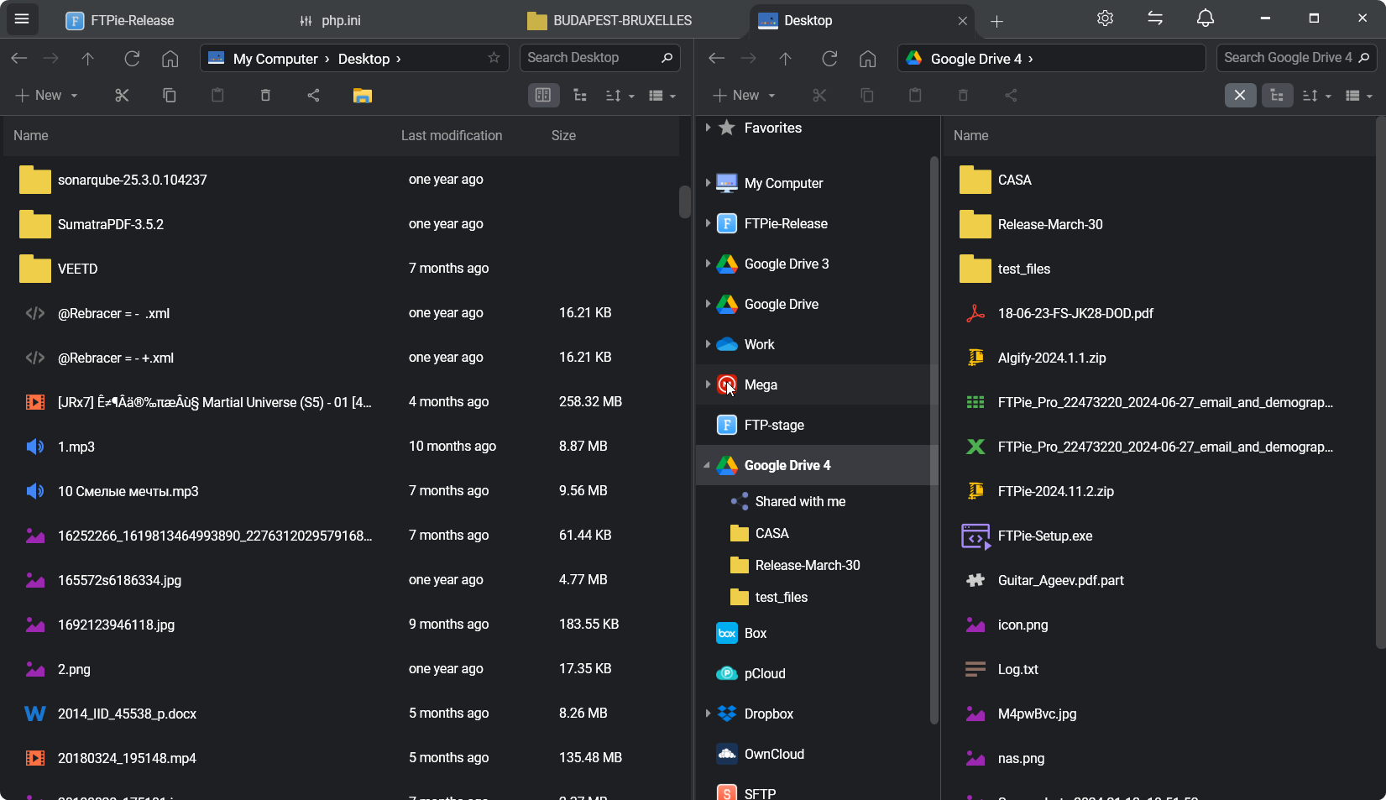Switch to the FTPie-Release tab
The image size is (1386, 800).
[x=119, y=20]
